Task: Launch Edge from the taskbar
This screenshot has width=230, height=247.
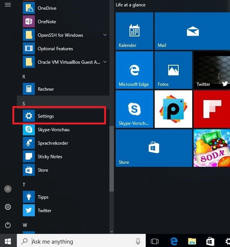Action: [x=174, y=241]
